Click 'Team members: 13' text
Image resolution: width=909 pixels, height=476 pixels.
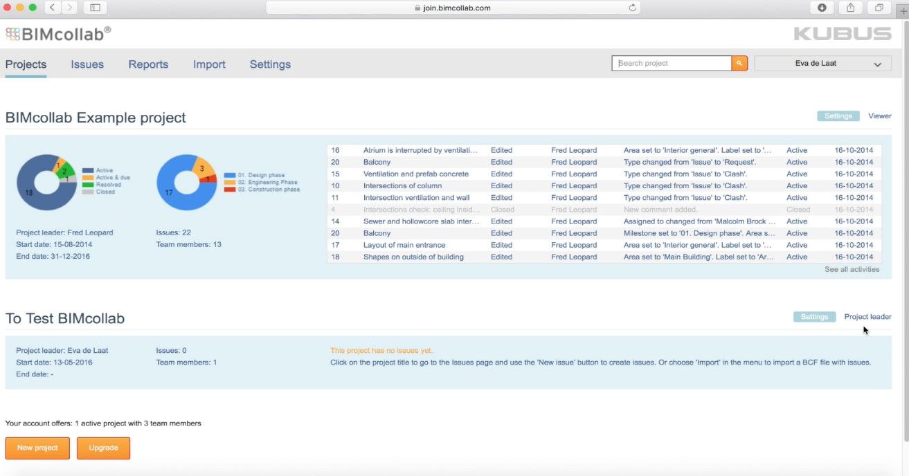(x=189, y=244)
